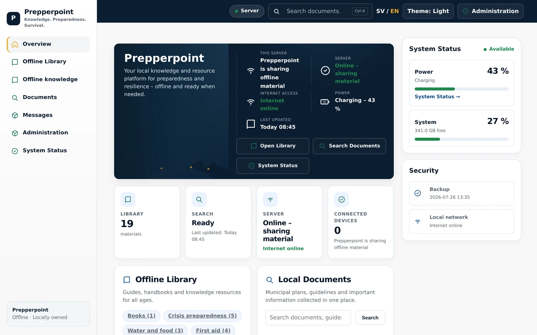Viewport: 537px width, 335px height.
Task: Go to Offline knowledge in sidebar
Action: tap(48, 80)
